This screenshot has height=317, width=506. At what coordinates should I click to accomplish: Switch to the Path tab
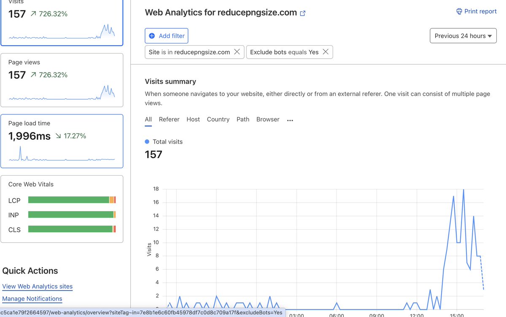243,119
